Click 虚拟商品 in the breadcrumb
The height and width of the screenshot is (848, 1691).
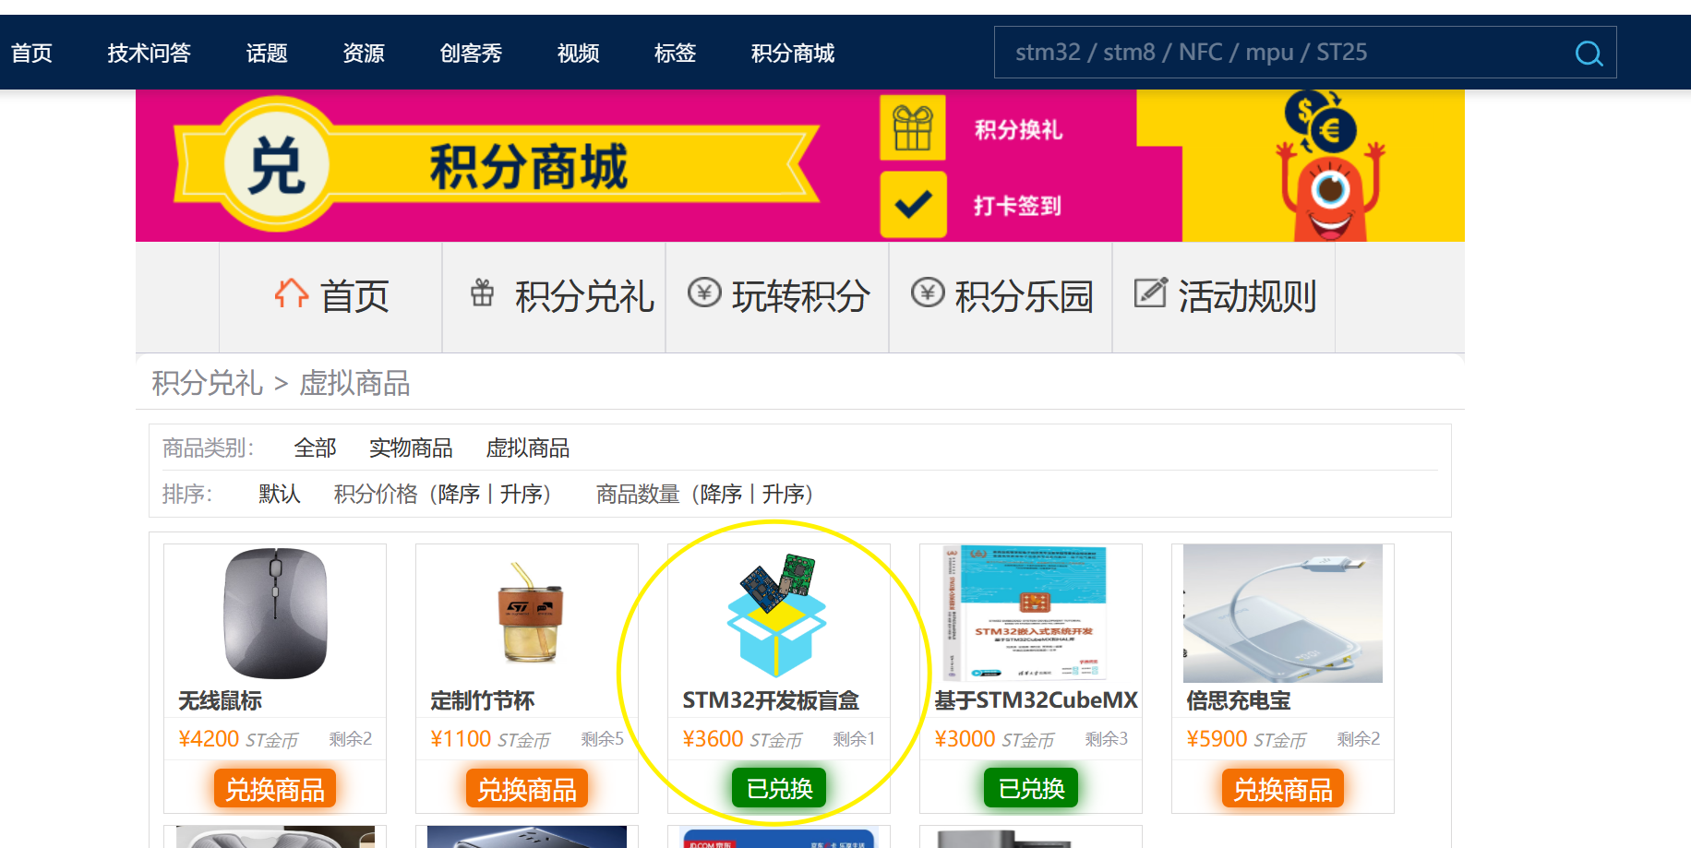pos(354,383)
